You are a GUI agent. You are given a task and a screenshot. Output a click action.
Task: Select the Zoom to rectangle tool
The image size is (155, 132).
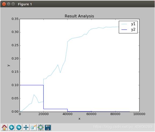[34, 127]
